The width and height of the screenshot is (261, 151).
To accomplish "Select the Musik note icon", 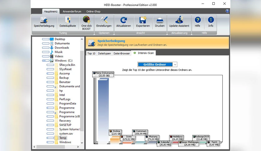I will (x=52, y=52).
